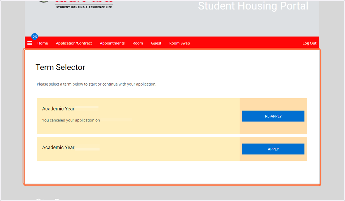Click the Term Selector heading
This screenshot has width=345, height=201.
coord(60,67)
